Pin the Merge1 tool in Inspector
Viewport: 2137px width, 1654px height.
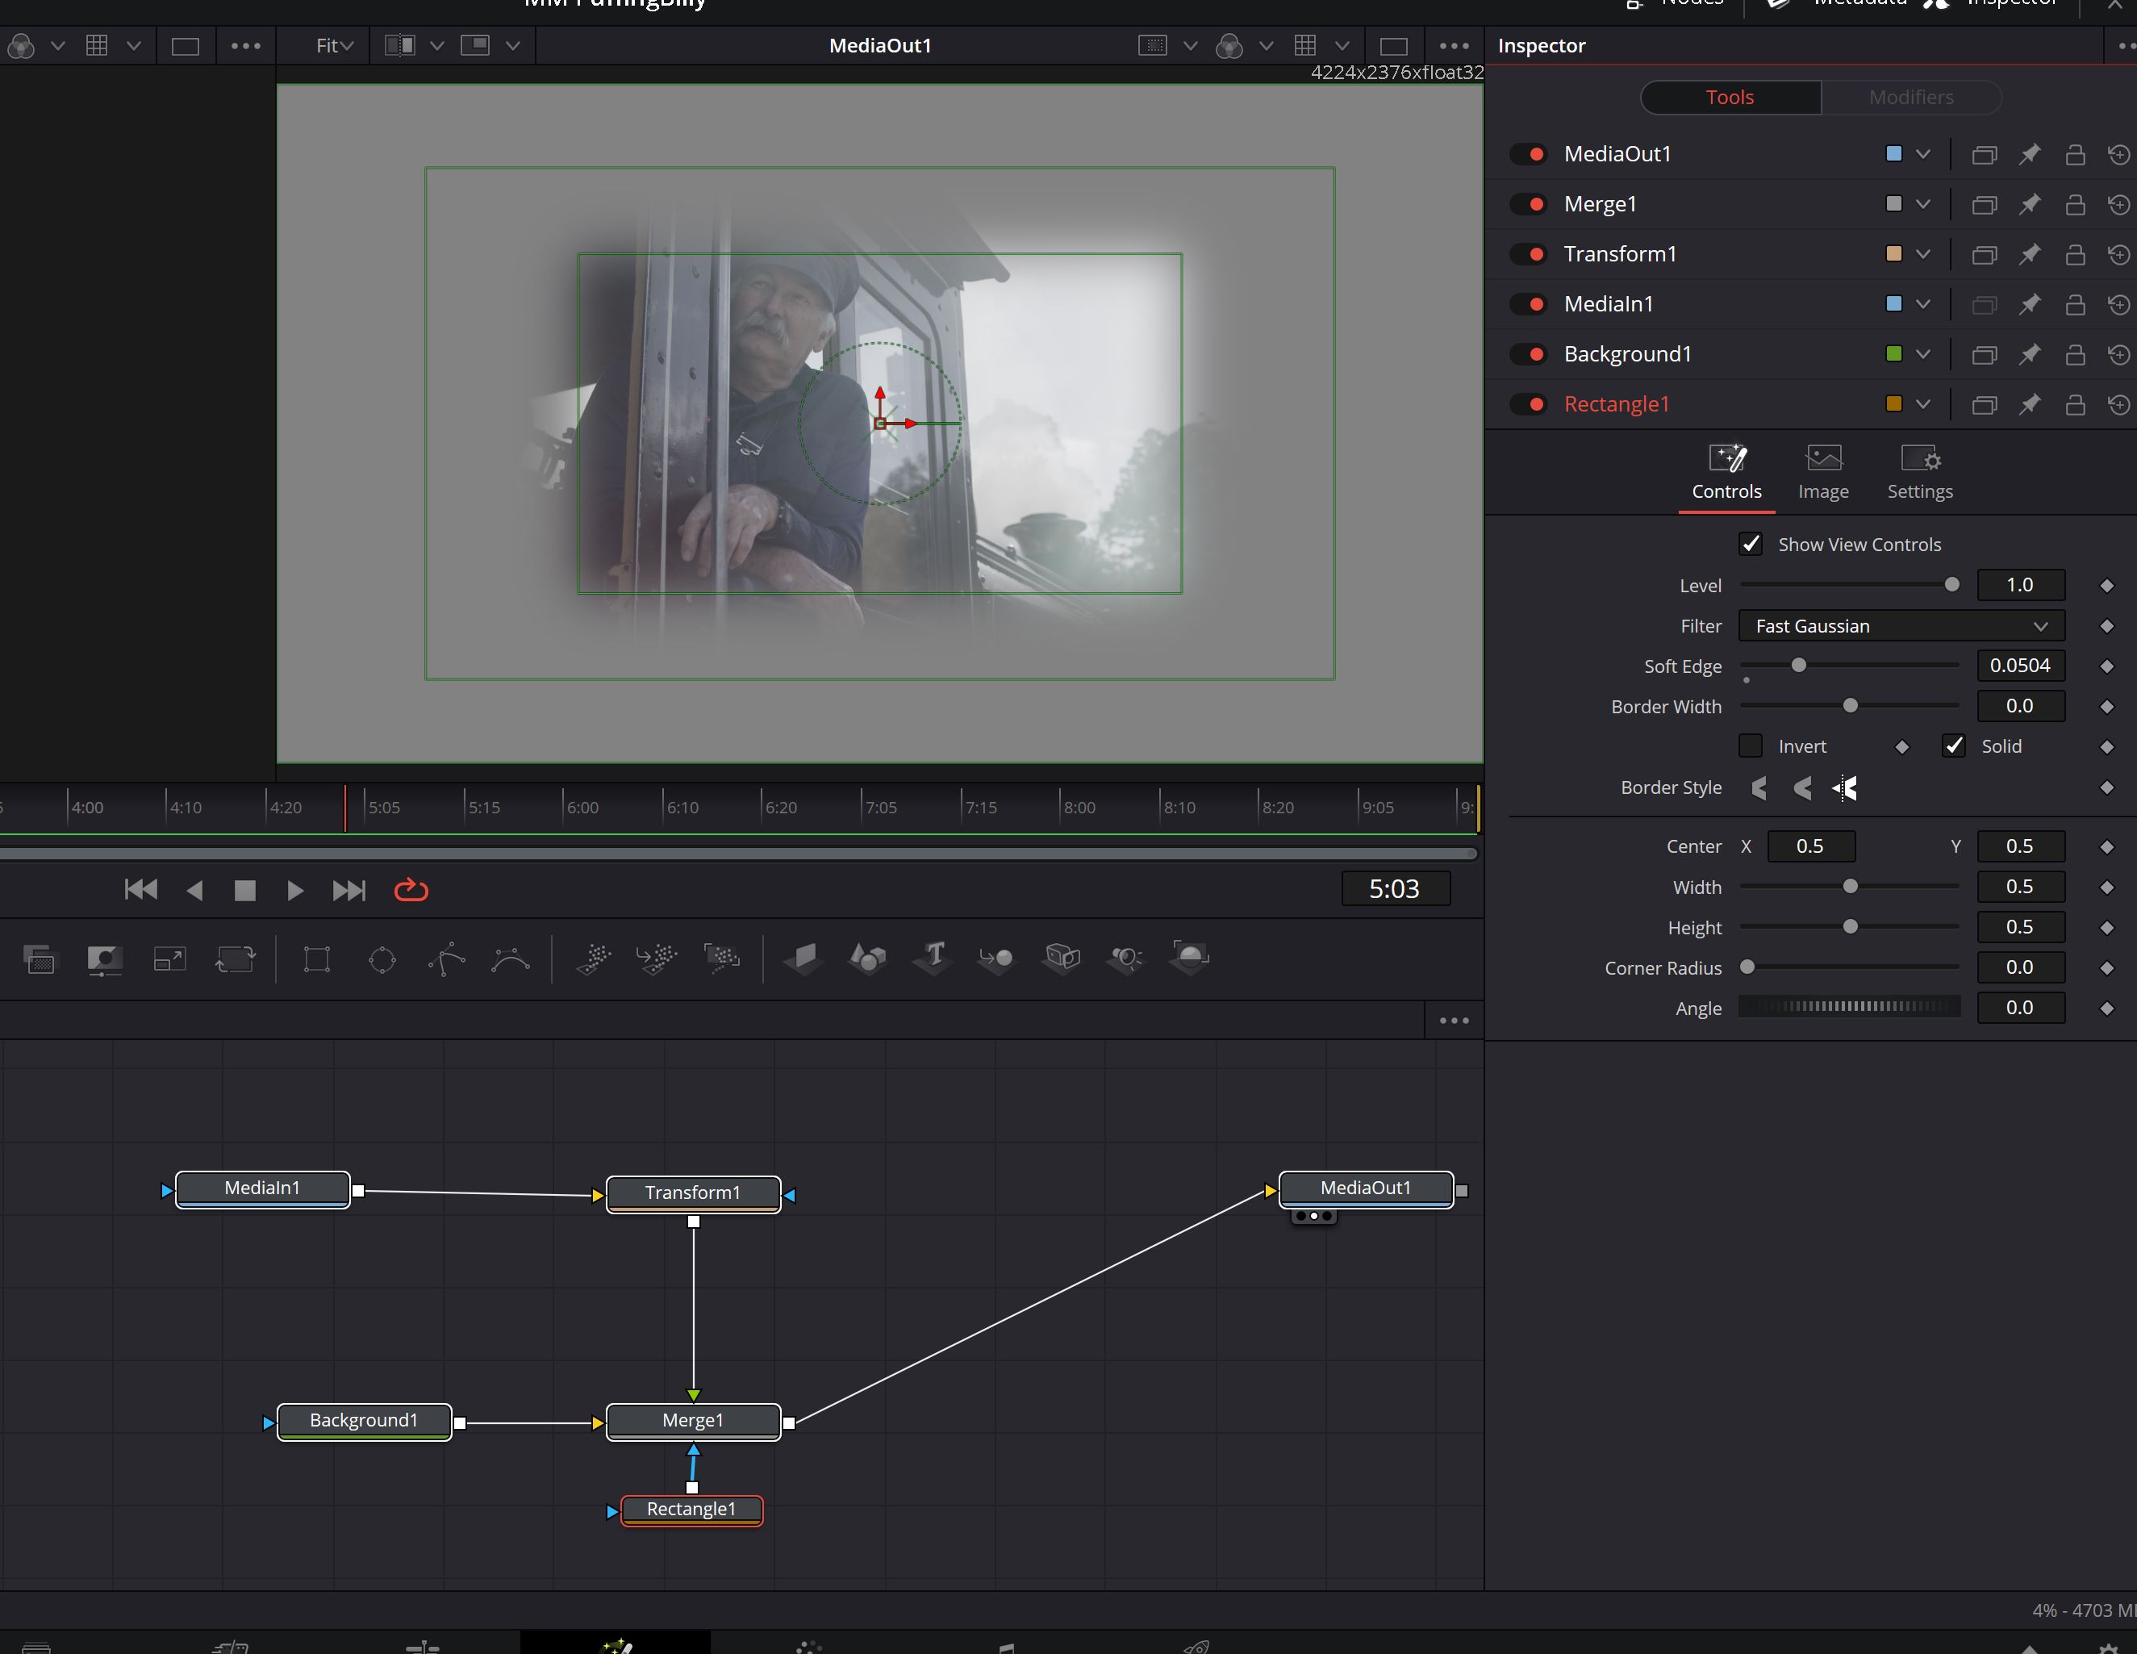(x=2031, y=203)
